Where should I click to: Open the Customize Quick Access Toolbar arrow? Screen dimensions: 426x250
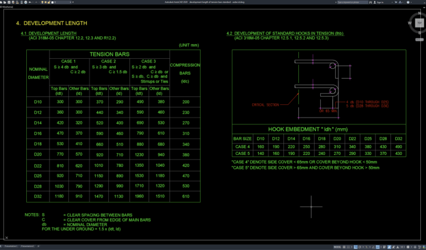(73, 2)
